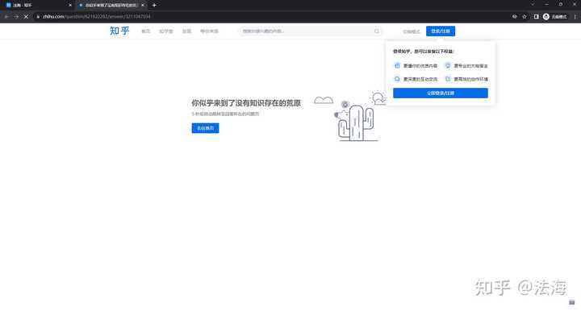
Task: Click the 登录/注册 button in header
Action: pos(441,31)
